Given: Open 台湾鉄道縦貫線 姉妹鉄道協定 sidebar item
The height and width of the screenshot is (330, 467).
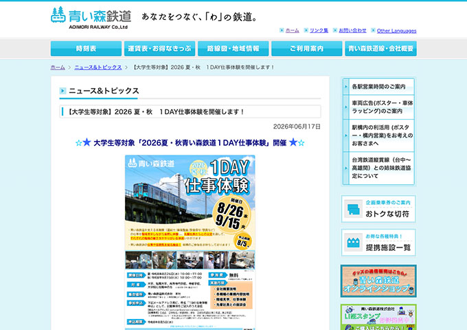Looking at the screenshot, I should pyautogui.click(x=378, y=168).
